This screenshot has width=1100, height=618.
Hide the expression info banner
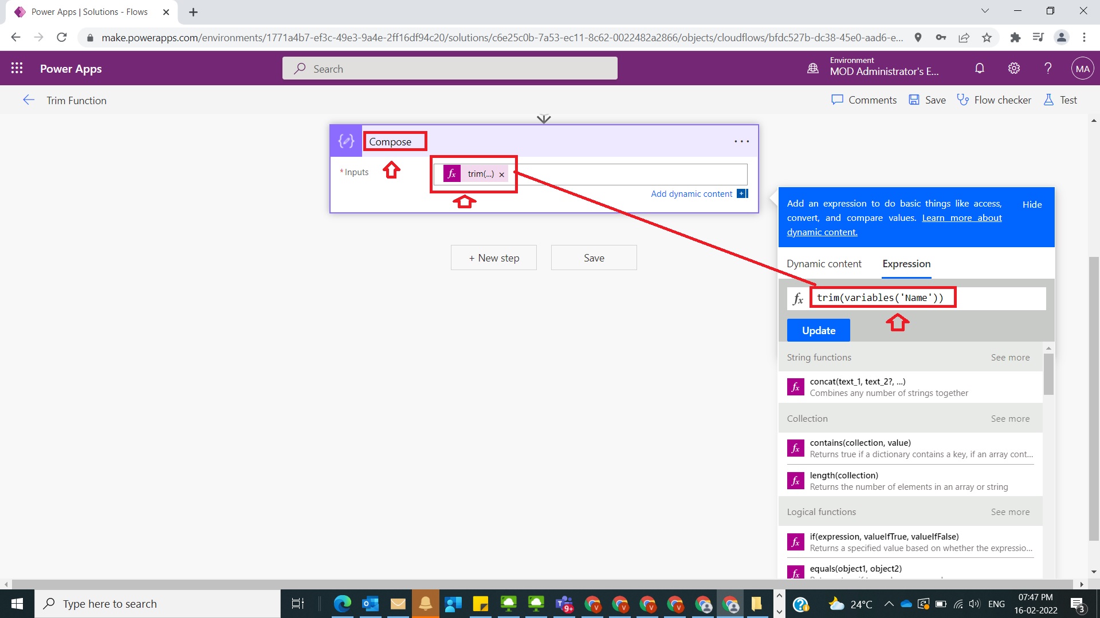click(x=1032, y=204)
